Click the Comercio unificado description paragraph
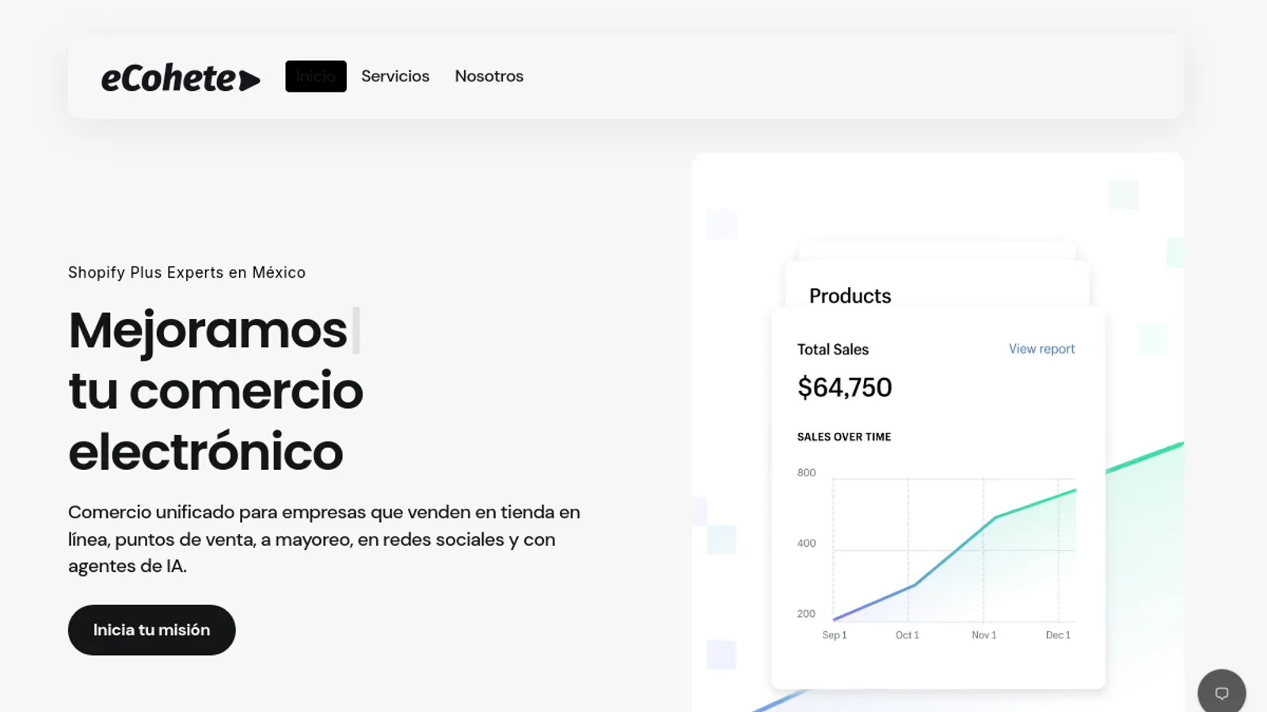The width and height of the screenshot is (1267, 712). pyautogui.click(x=324, y=539)
